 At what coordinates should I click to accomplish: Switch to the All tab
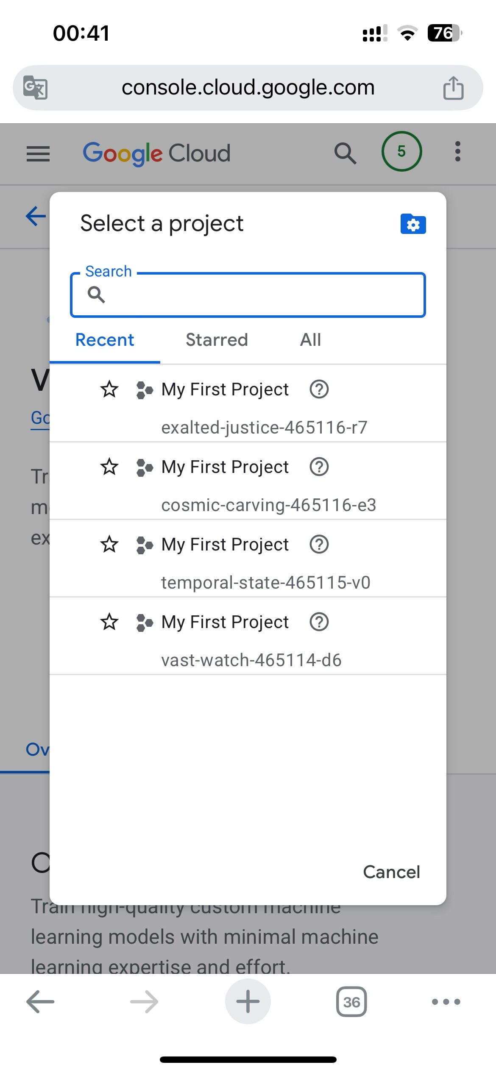point(310,340)
